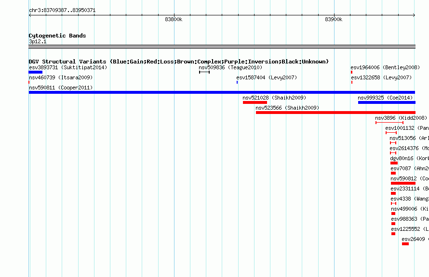Viewport: 429px width, 277px height.
Task: Open esv1001132 variant label
Action: click(x=407, y=128)
